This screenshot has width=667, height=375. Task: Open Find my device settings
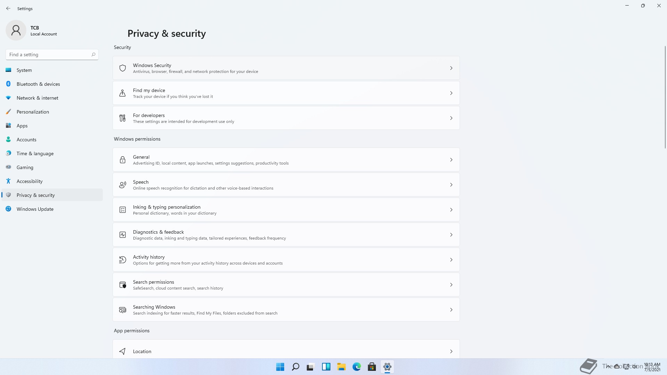(x=286, y=93)
